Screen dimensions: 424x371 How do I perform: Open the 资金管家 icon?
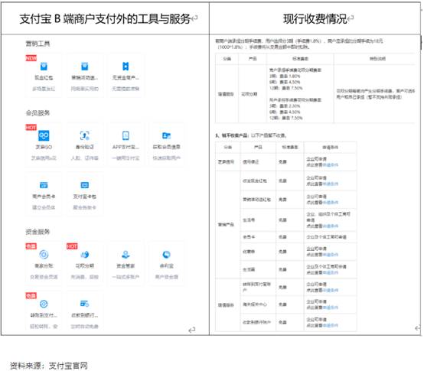tap(126, 255)
